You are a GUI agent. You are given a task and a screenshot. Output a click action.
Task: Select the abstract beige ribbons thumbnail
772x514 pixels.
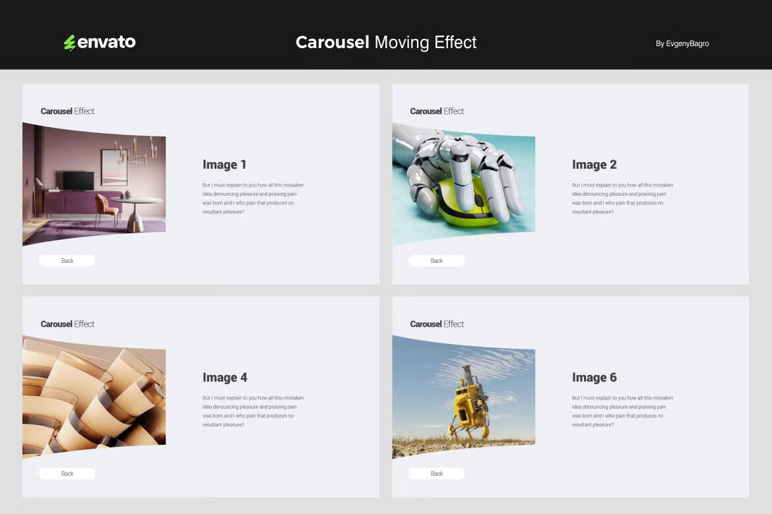pyautogui.click(x=94, y=394)
